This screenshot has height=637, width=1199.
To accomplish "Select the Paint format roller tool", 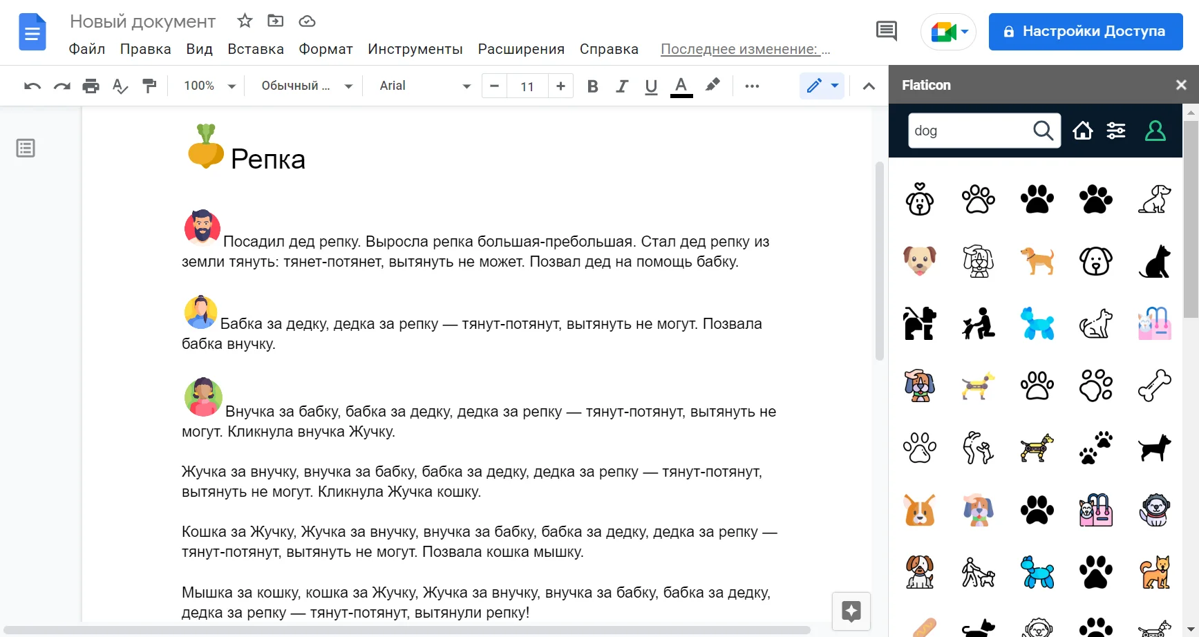I will (x=149, y=86).
